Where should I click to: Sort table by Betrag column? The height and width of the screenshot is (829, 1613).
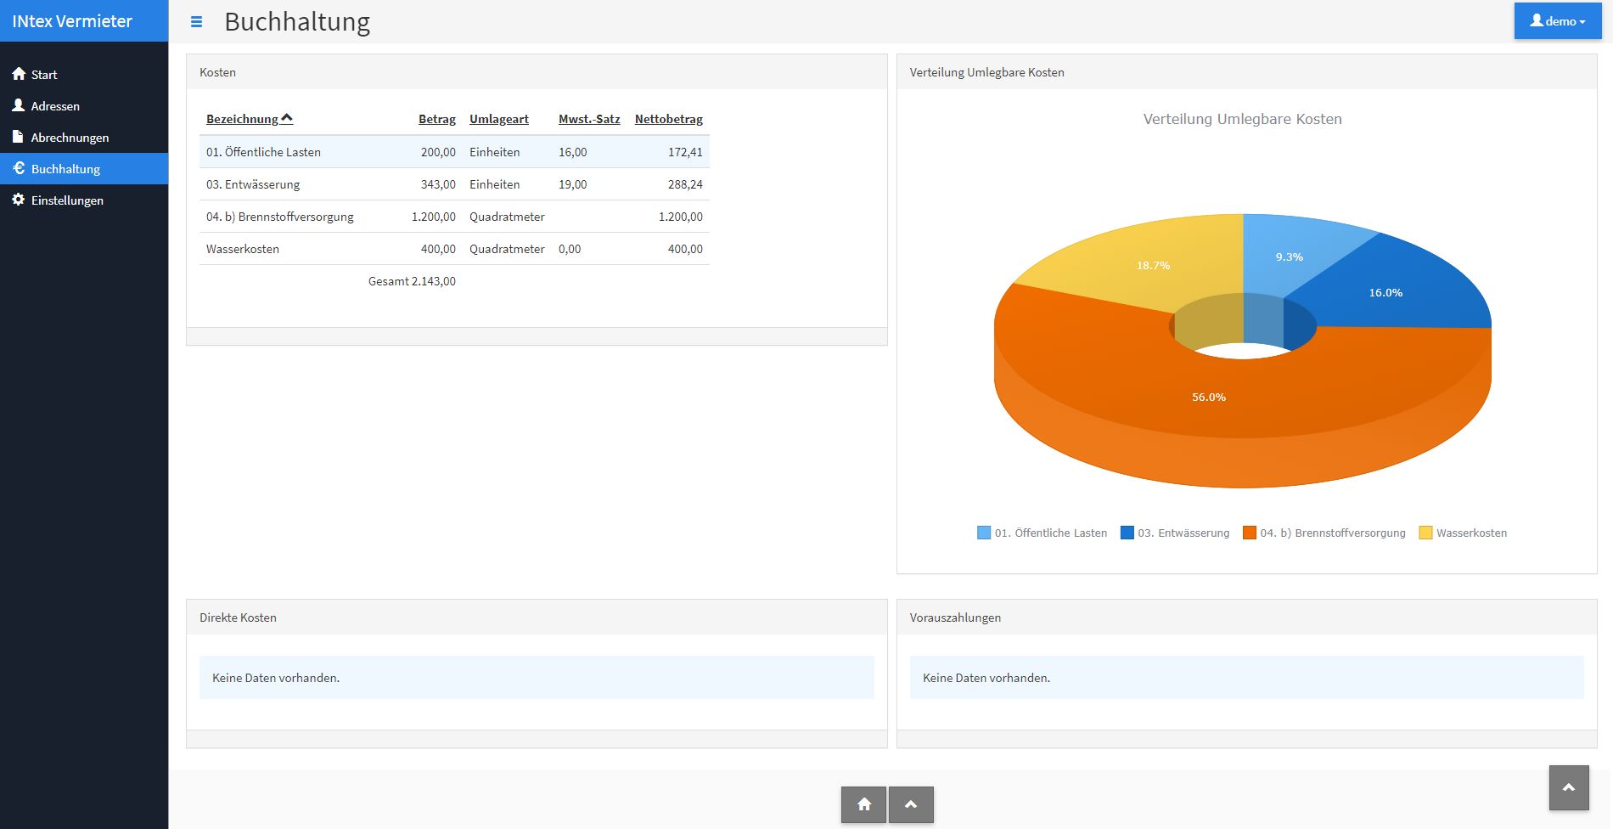[437, 119]
